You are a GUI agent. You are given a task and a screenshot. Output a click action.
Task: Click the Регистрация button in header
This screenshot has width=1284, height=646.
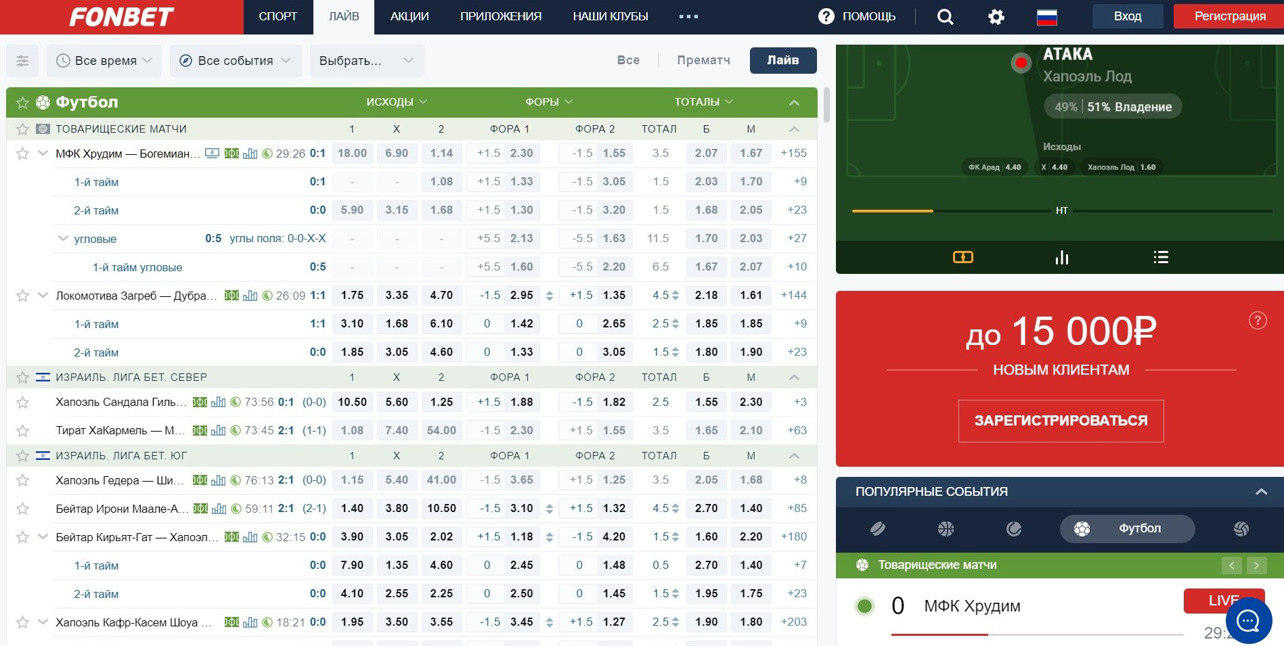click(1229, 17)
